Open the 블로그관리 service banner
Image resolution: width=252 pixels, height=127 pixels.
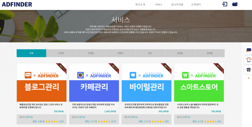click(42, 87)
